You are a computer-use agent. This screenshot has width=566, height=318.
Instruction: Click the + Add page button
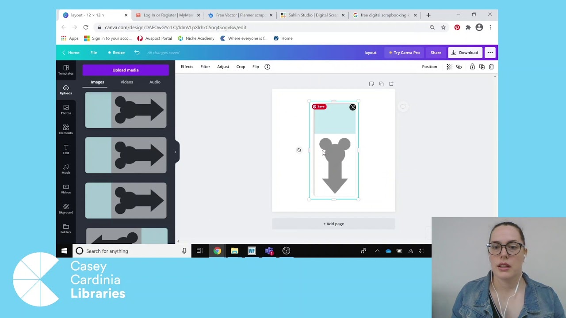coord(333,224)
